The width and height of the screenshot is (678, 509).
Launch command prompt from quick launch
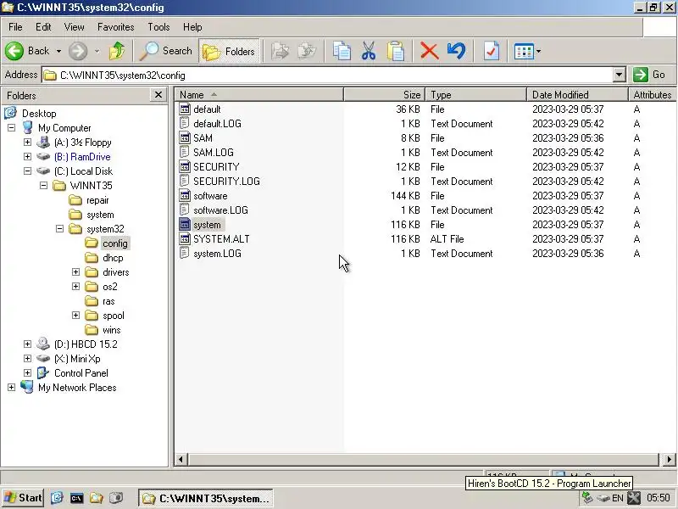click(76, 498)
